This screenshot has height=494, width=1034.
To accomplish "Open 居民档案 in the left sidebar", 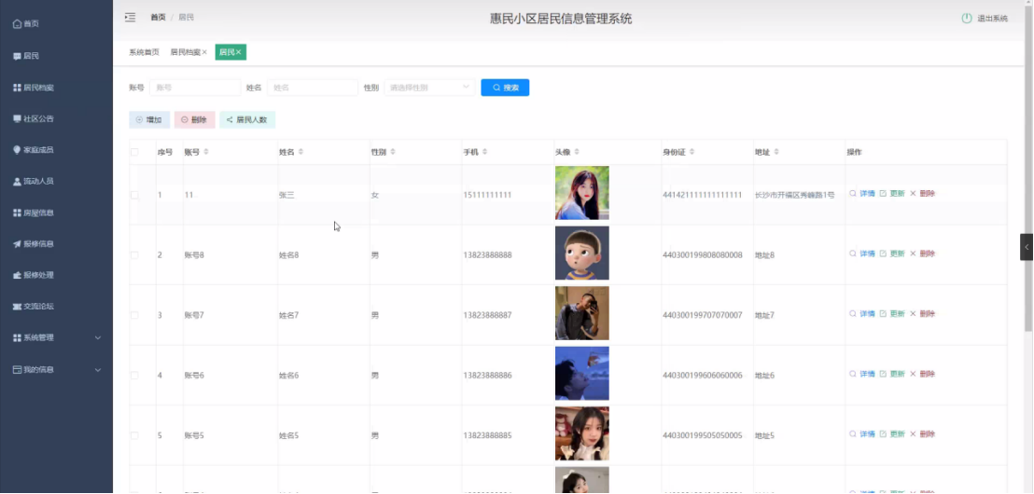I will pyautogui.click(x=34, y=88).
